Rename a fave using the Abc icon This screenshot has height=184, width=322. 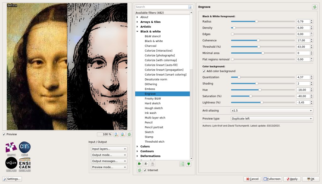pyautogui.click(x=153, y=164)
